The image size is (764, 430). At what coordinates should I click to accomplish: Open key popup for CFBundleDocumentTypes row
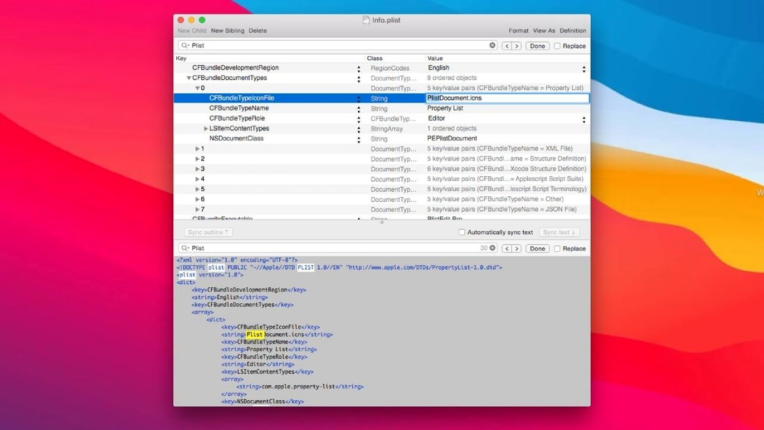click(359, 78)
